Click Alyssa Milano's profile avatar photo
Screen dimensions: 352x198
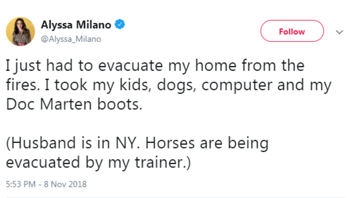coord(21,31)
